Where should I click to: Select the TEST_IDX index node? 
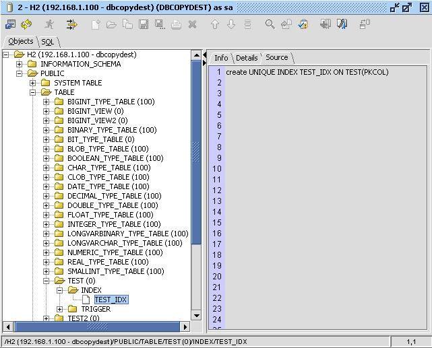pyautogui.click(x=111, y=300)
